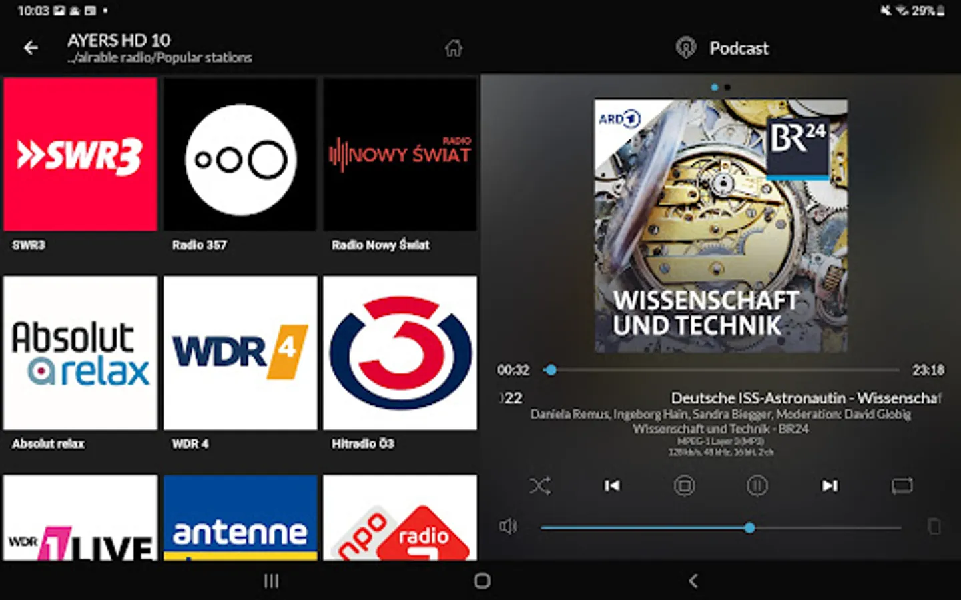Pause the podcast
The image size is (961, 600).
757,486
